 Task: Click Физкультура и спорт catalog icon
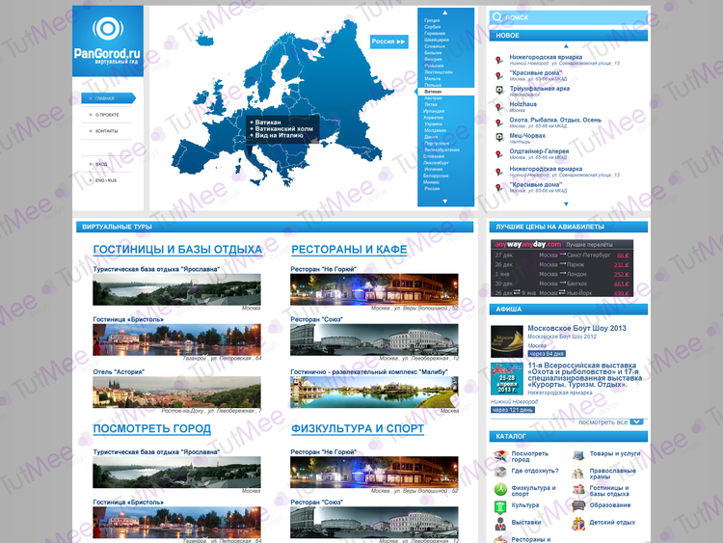[x=500, y=489]
